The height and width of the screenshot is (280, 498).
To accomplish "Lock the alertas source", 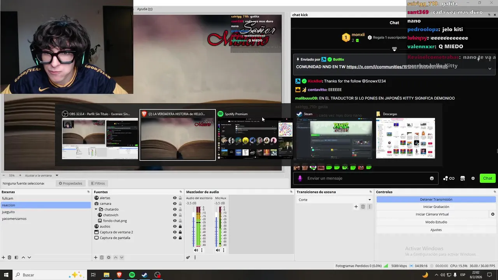I will tap(180, 198).
